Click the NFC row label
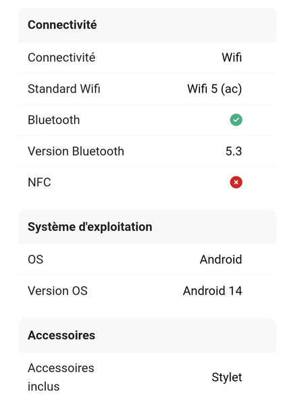This screenshot has width=281, height=410. tap(39, 182)
